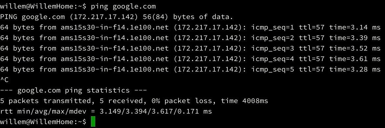Click the first prompt 'willem@WillemHome'
This screenshot has width=385, height=128.
(37, 7)
